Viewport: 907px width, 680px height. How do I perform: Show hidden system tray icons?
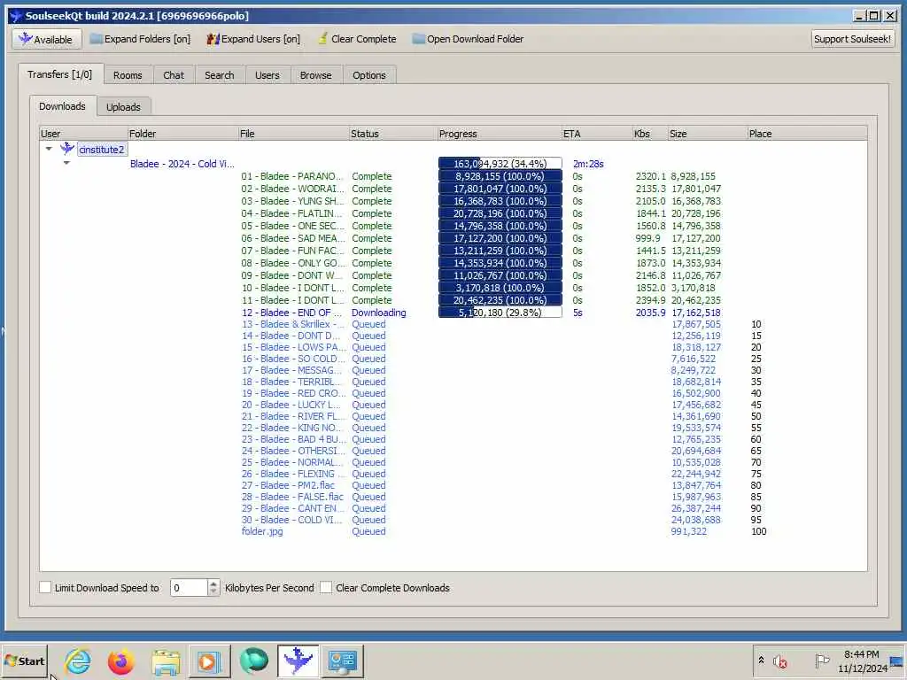[x=761, y=661]
